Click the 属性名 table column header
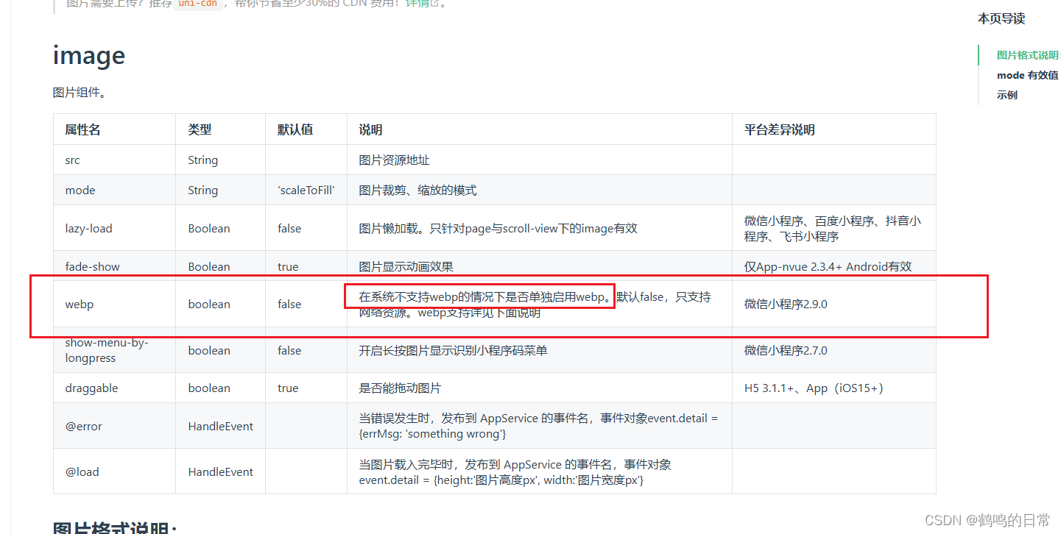 (82, 129)
